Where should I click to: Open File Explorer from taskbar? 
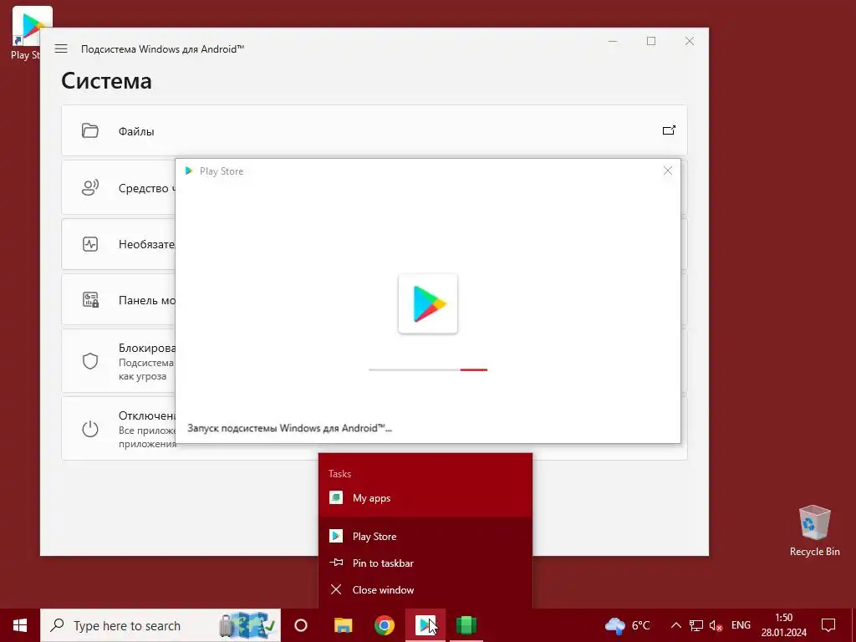tap(344, 625)
